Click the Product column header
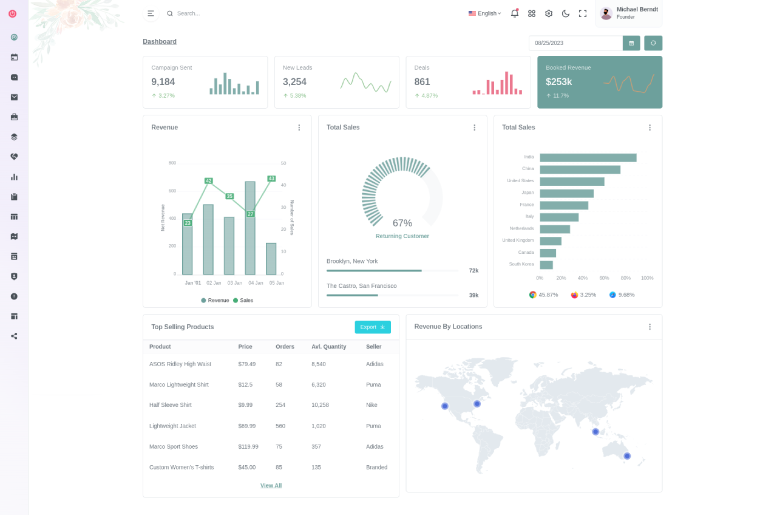 [x=160, y=347]
